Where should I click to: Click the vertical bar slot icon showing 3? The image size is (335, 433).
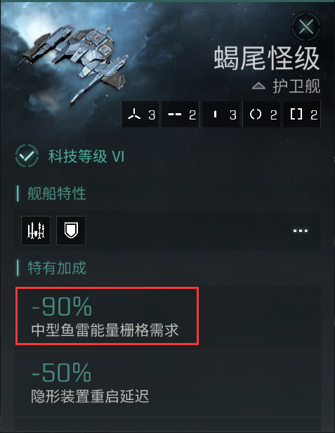click(221, 115)
